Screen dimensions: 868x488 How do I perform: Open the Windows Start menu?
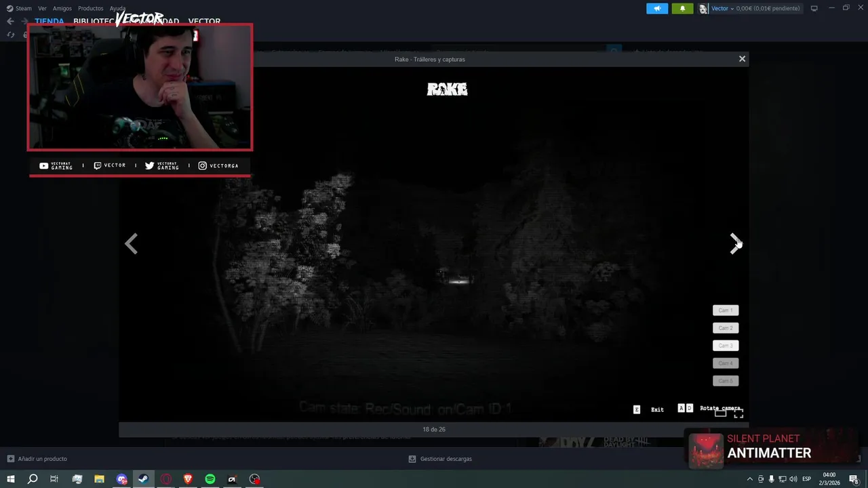pyautogui.click(x=10, y=479)
